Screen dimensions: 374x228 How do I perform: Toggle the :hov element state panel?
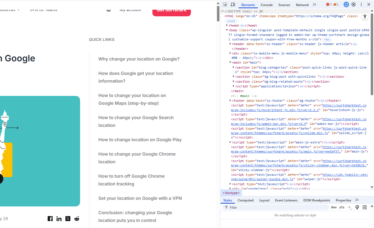click(x=334, y=207)
